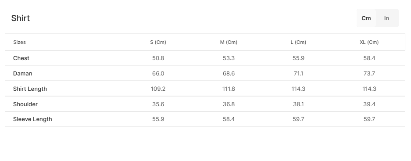Select the Sizes column header

pos(19,42)
